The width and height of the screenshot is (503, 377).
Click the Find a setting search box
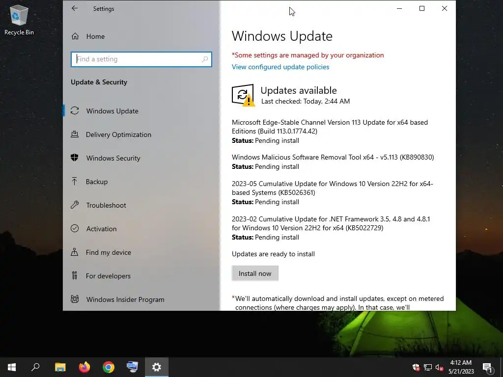tap(141, 59)
